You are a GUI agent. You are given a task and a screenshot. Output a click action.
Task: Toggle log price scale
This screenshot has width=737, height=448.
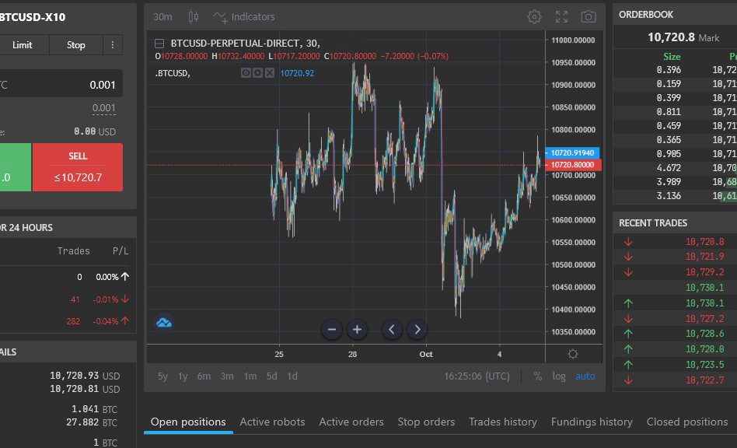pyautogui.click(x=559, y=376)
